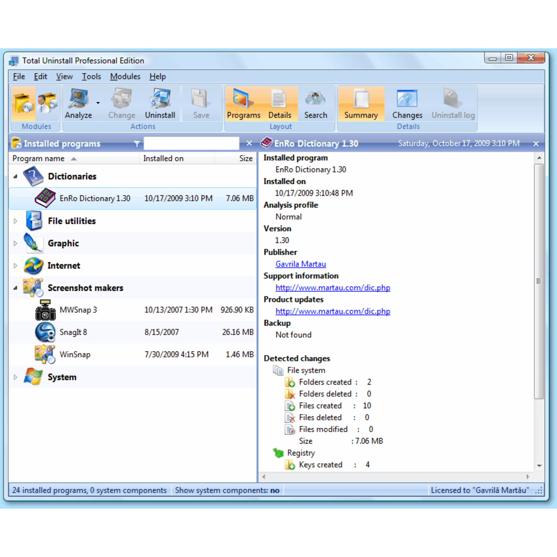The height and width of the screenshot is (557, 557).
Task: Switch to Monitored programs module icon
Action: 47,104
